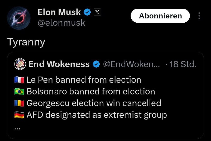Click the Romanian flag emoji
Screen dimensions: 211x141
19,103
